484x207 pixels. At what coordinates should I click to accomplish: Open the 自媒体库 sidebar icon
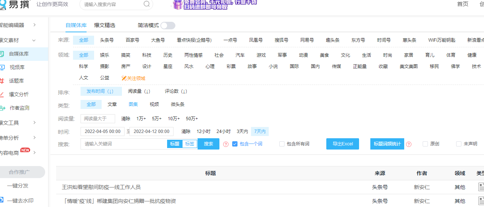click(2, 54)
